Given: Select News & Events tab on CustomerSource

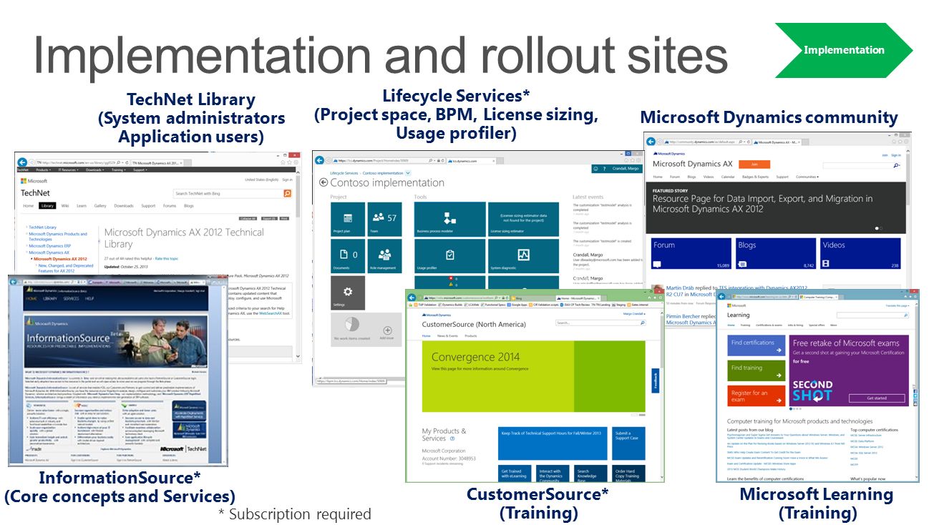Looking at the screenshot, I should 448,335.
